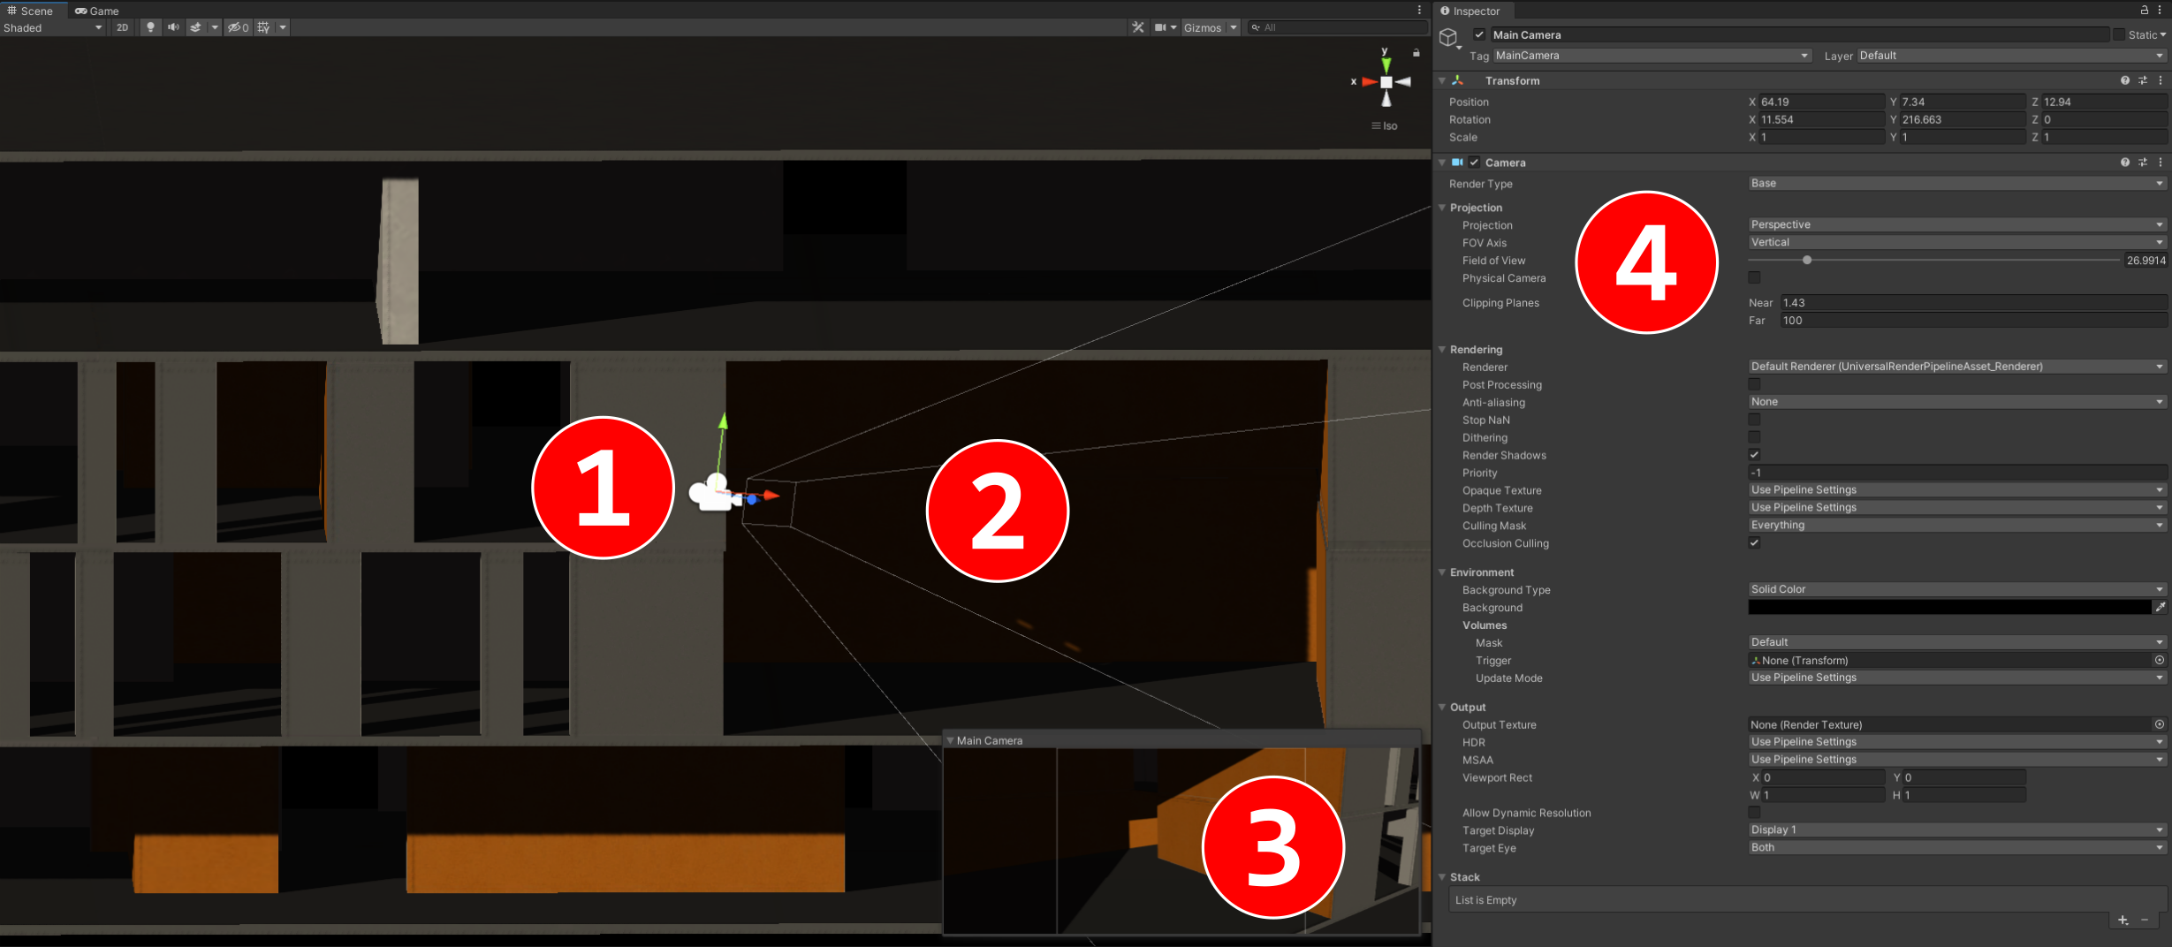Toggle scene lighting with the lightbulb icon
The width and height of the screenshot is (2172, 947).
click(150, 27)
